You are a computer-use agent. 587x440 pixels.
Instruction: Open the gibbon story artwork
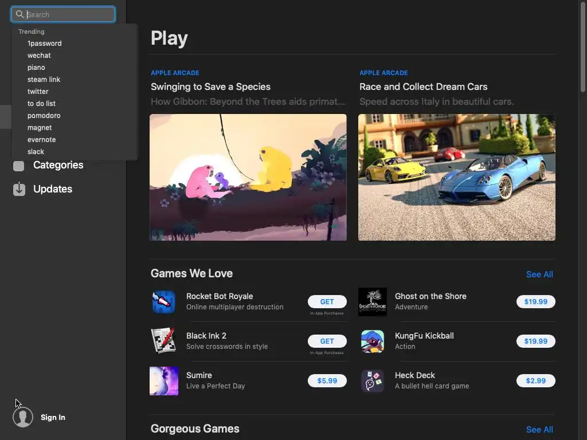[248, 178]
